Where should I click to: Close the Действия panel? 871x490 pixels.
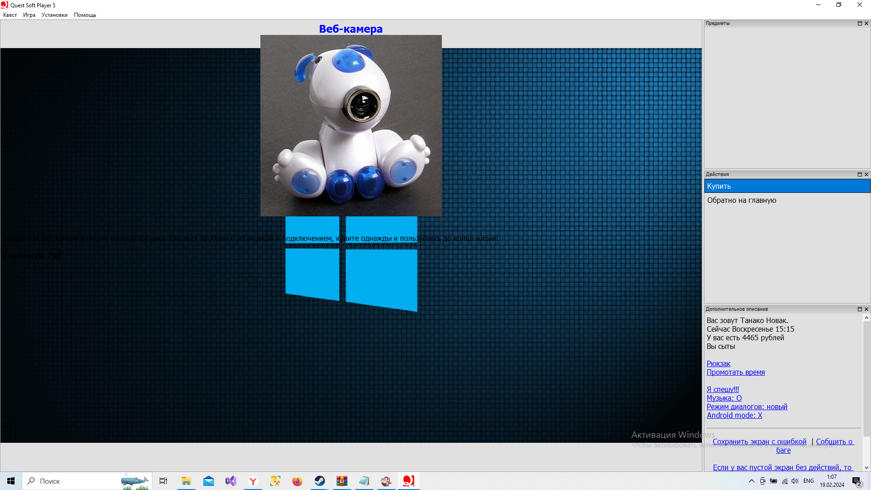click(x=866, y=174)
